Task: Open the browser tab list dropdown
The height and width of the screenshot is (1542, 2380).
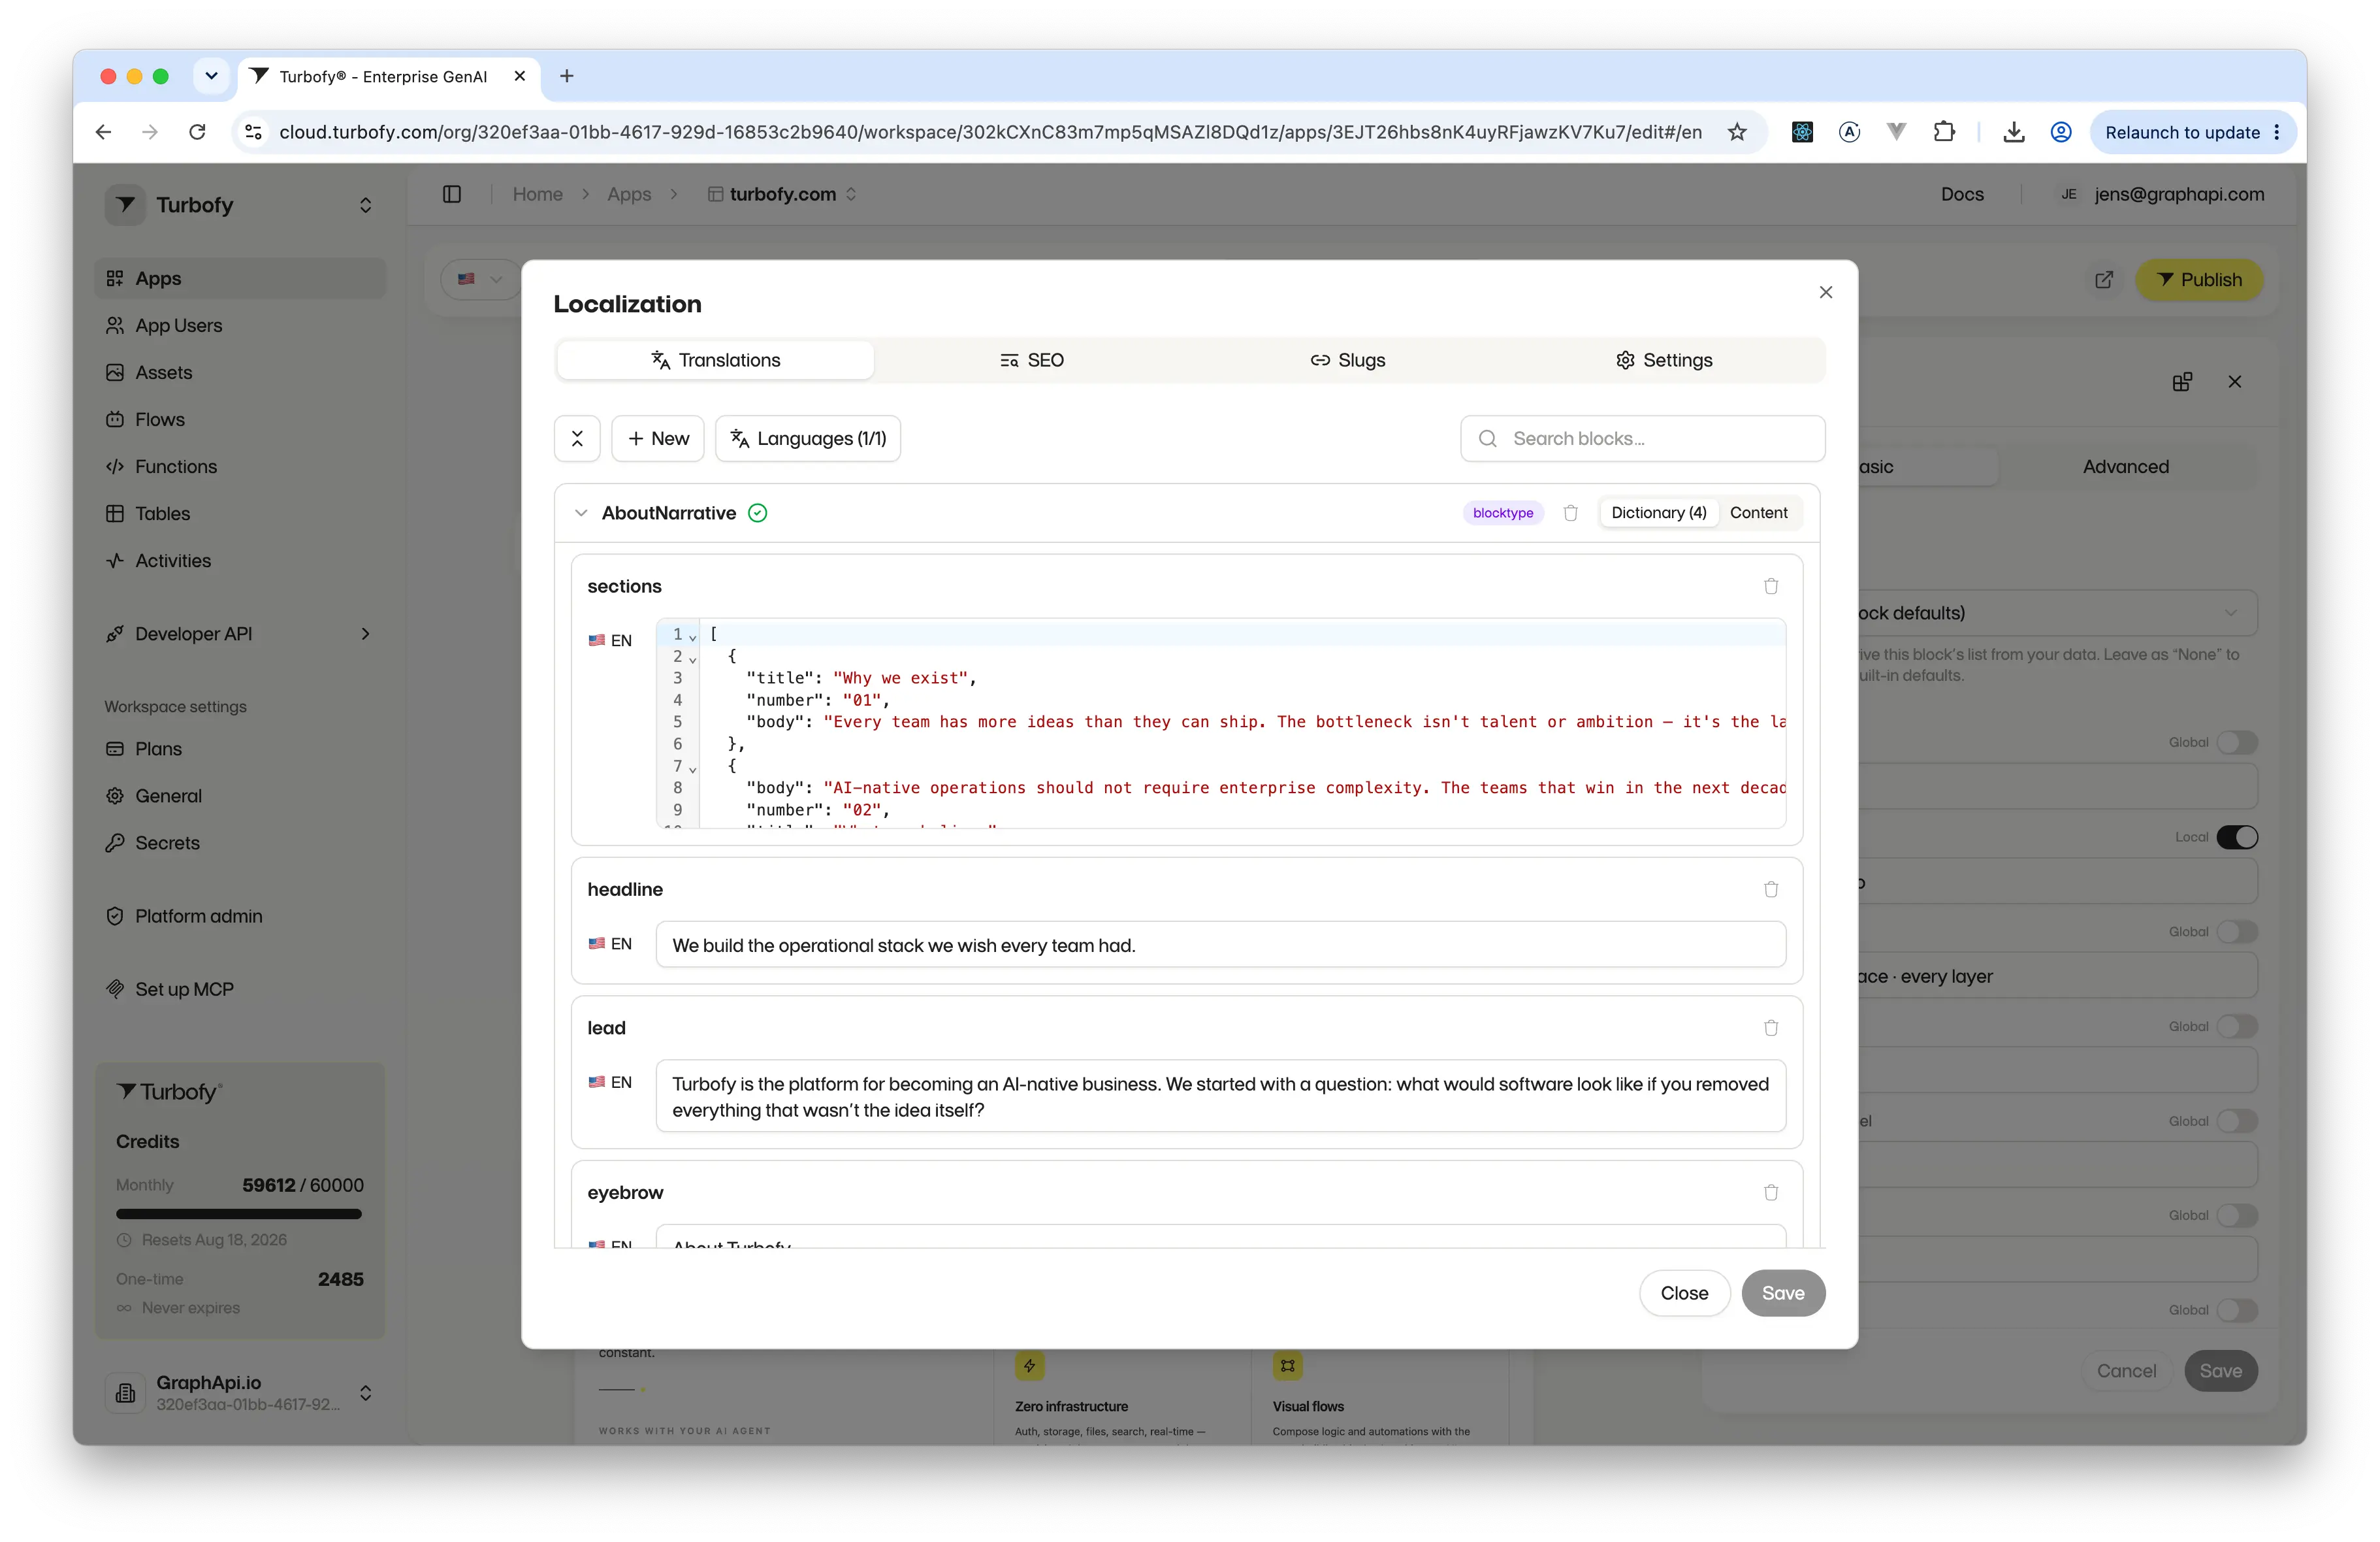Action: coord(211,76)
